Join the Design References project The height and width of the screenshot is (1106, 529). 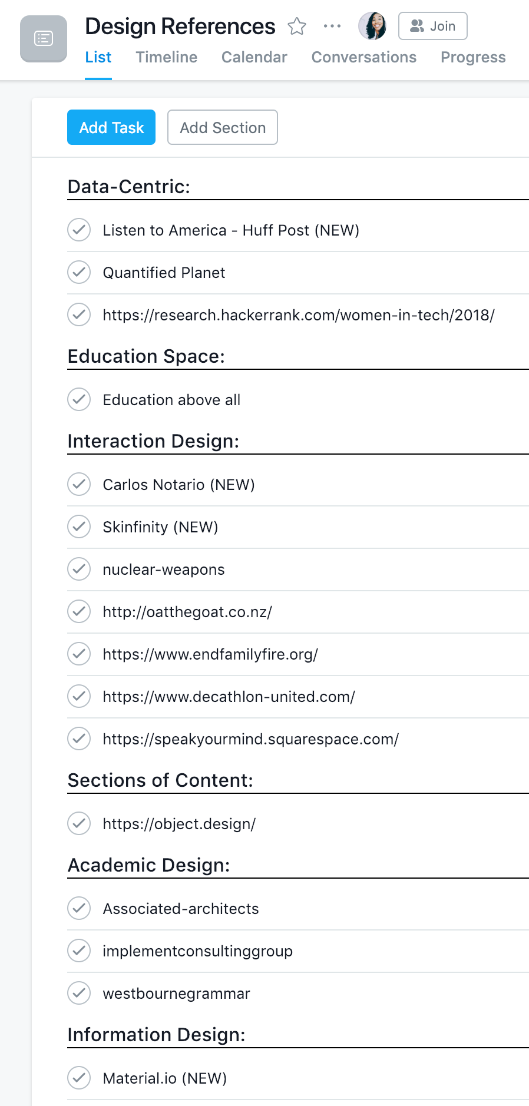pyautogui.click(x=432, y=26)
